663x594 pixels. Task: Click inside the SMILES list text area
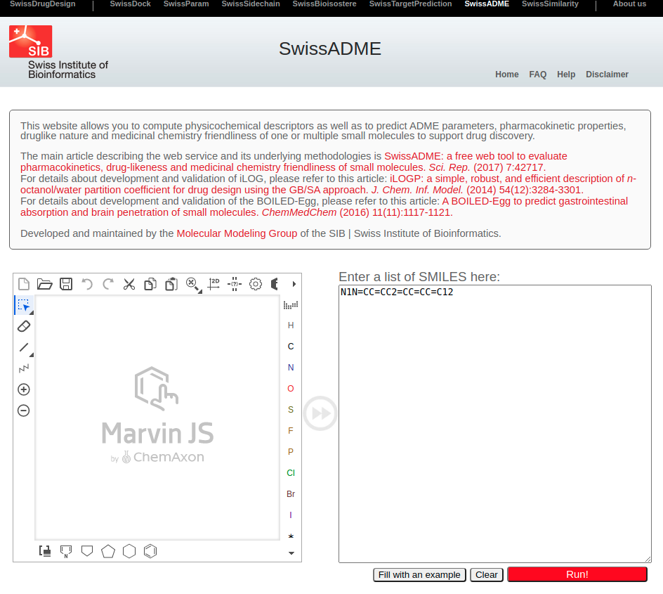(494, 422)
